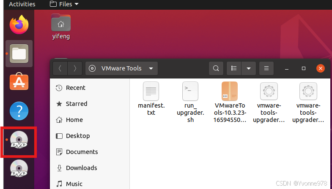Open the Activities overview
The width and height of the screenshot is (332, 189).
[22, 4]
